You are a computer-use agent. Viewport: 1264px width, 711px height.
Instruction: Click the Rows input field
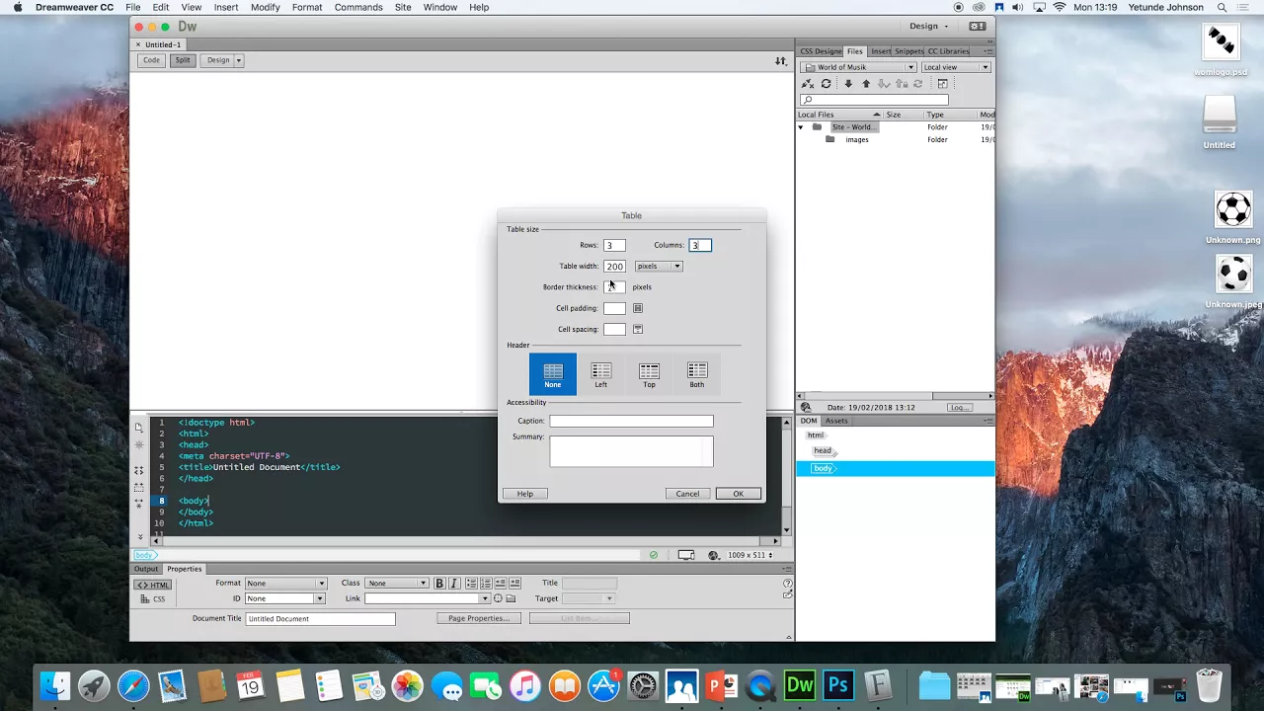[x=614, y=245]
